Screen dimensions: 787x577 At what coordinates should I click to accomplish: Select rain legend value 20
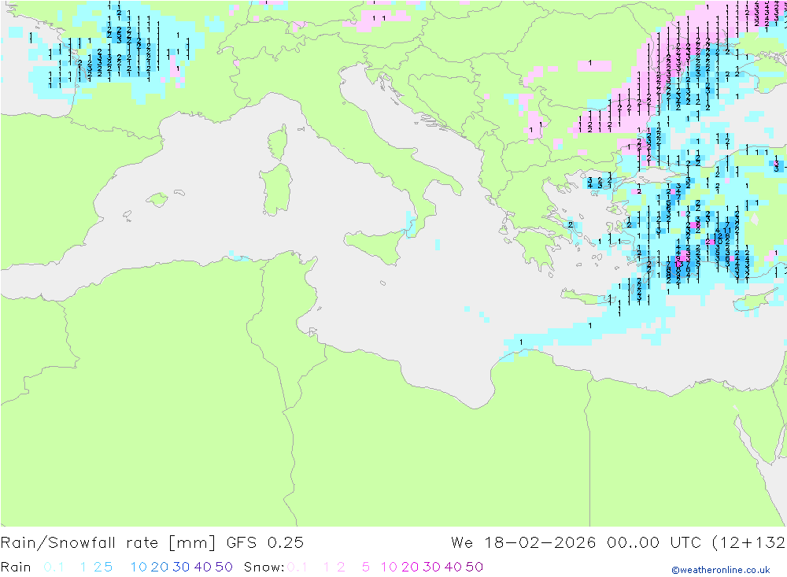[x=160, y=567]
